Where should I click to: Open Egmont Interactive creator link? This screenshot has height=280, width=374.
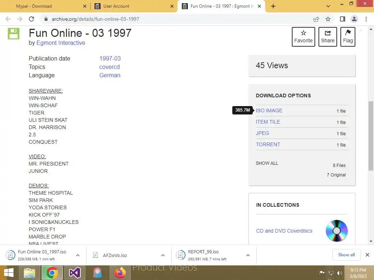(61, 43)
